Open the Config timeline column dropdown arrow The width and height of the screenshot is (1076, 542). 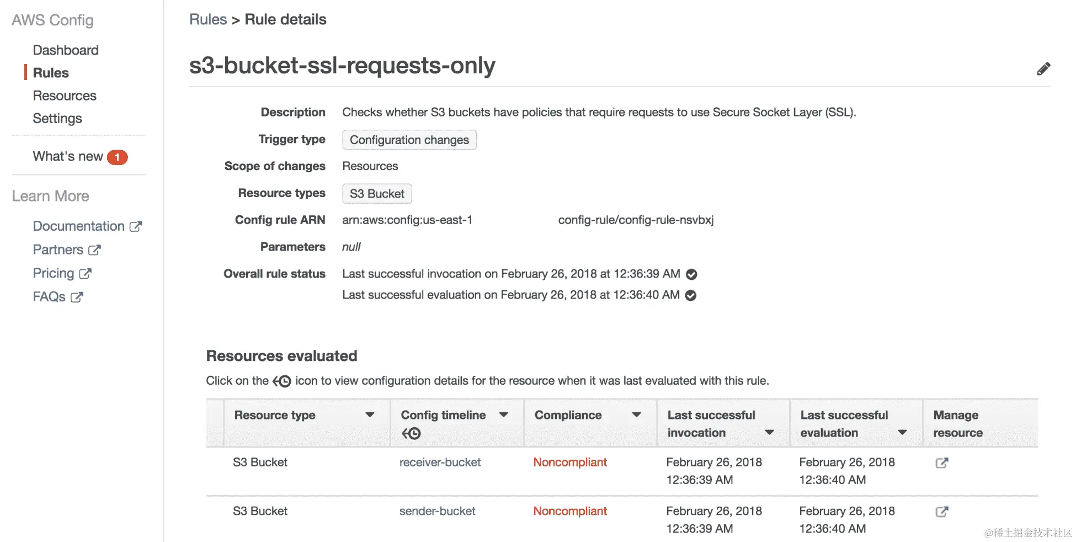tap(503, 415)
